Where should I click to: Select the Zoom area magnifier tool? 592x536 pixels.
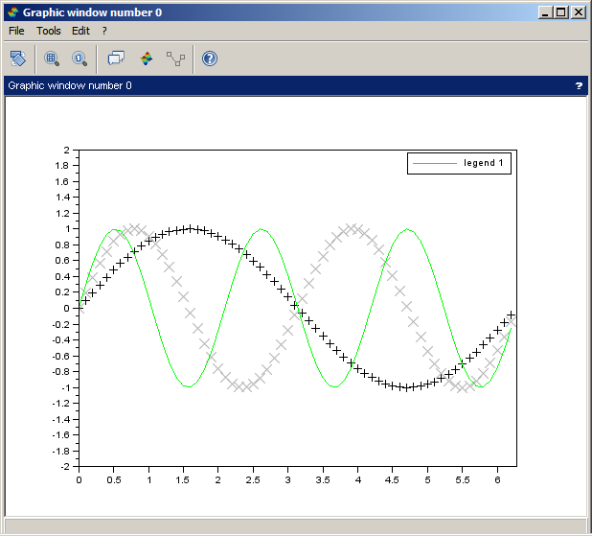pos(52,58)
